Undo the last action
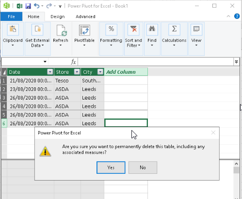Image resolution: width=242 pixels, height=199 pixels. tap(36, 6)
